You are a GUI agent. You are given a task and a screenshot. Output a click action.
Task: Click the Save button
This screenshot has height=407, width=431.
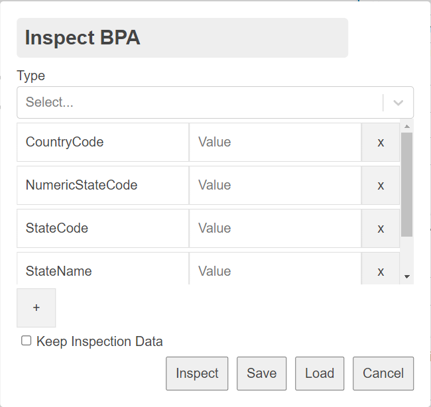tap(261, 373)
